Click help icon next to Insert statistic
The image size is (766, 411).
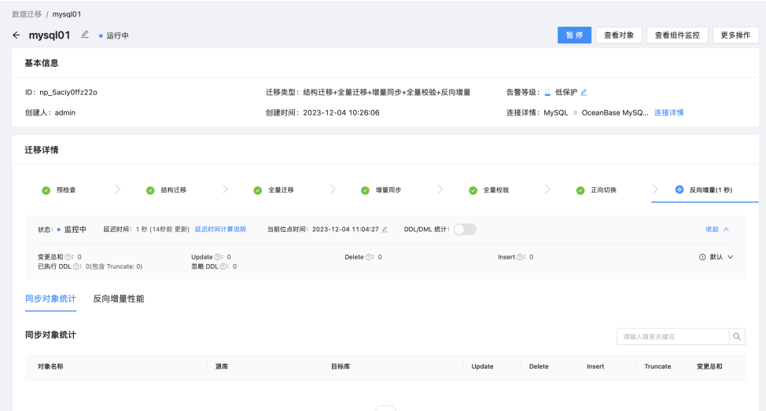click(x=520, y=257)
